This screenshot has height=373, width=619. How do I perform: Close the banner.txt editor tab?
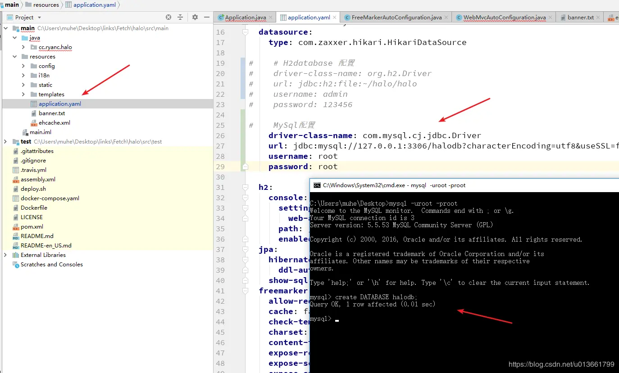[x=598, y=18]
